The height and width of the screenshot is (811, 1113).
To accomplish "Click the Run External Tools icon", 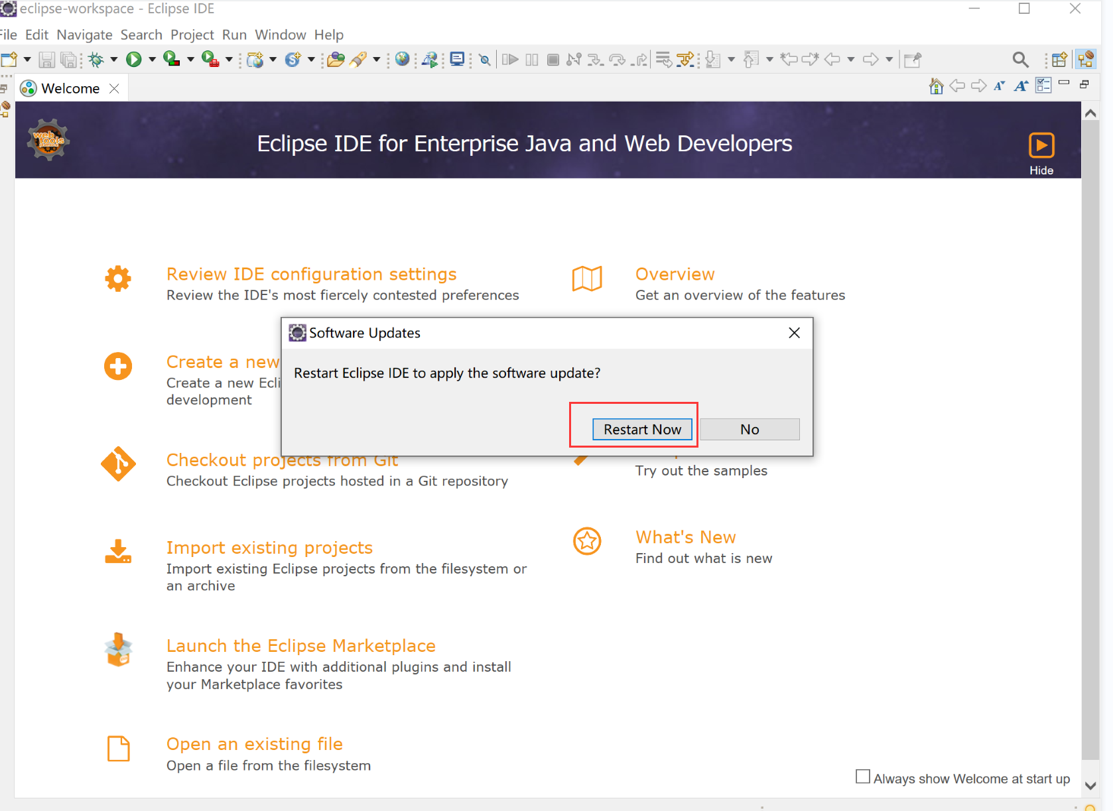I will (x=210, y=60).
